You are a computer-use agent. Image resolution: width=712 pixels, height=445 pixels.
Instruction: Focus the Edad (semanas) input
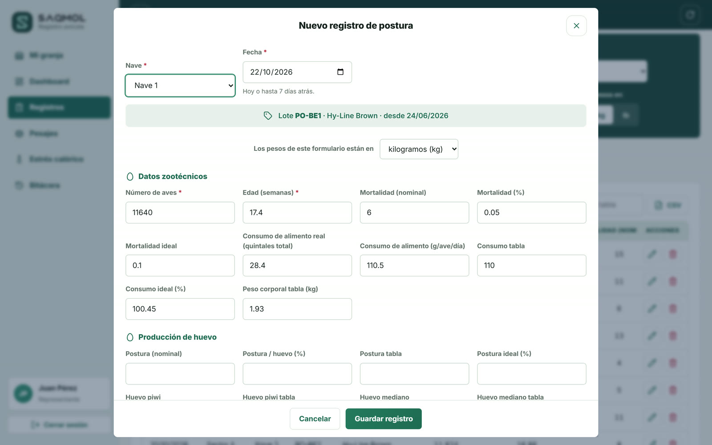pyautogui.click(x=297, y=213)
